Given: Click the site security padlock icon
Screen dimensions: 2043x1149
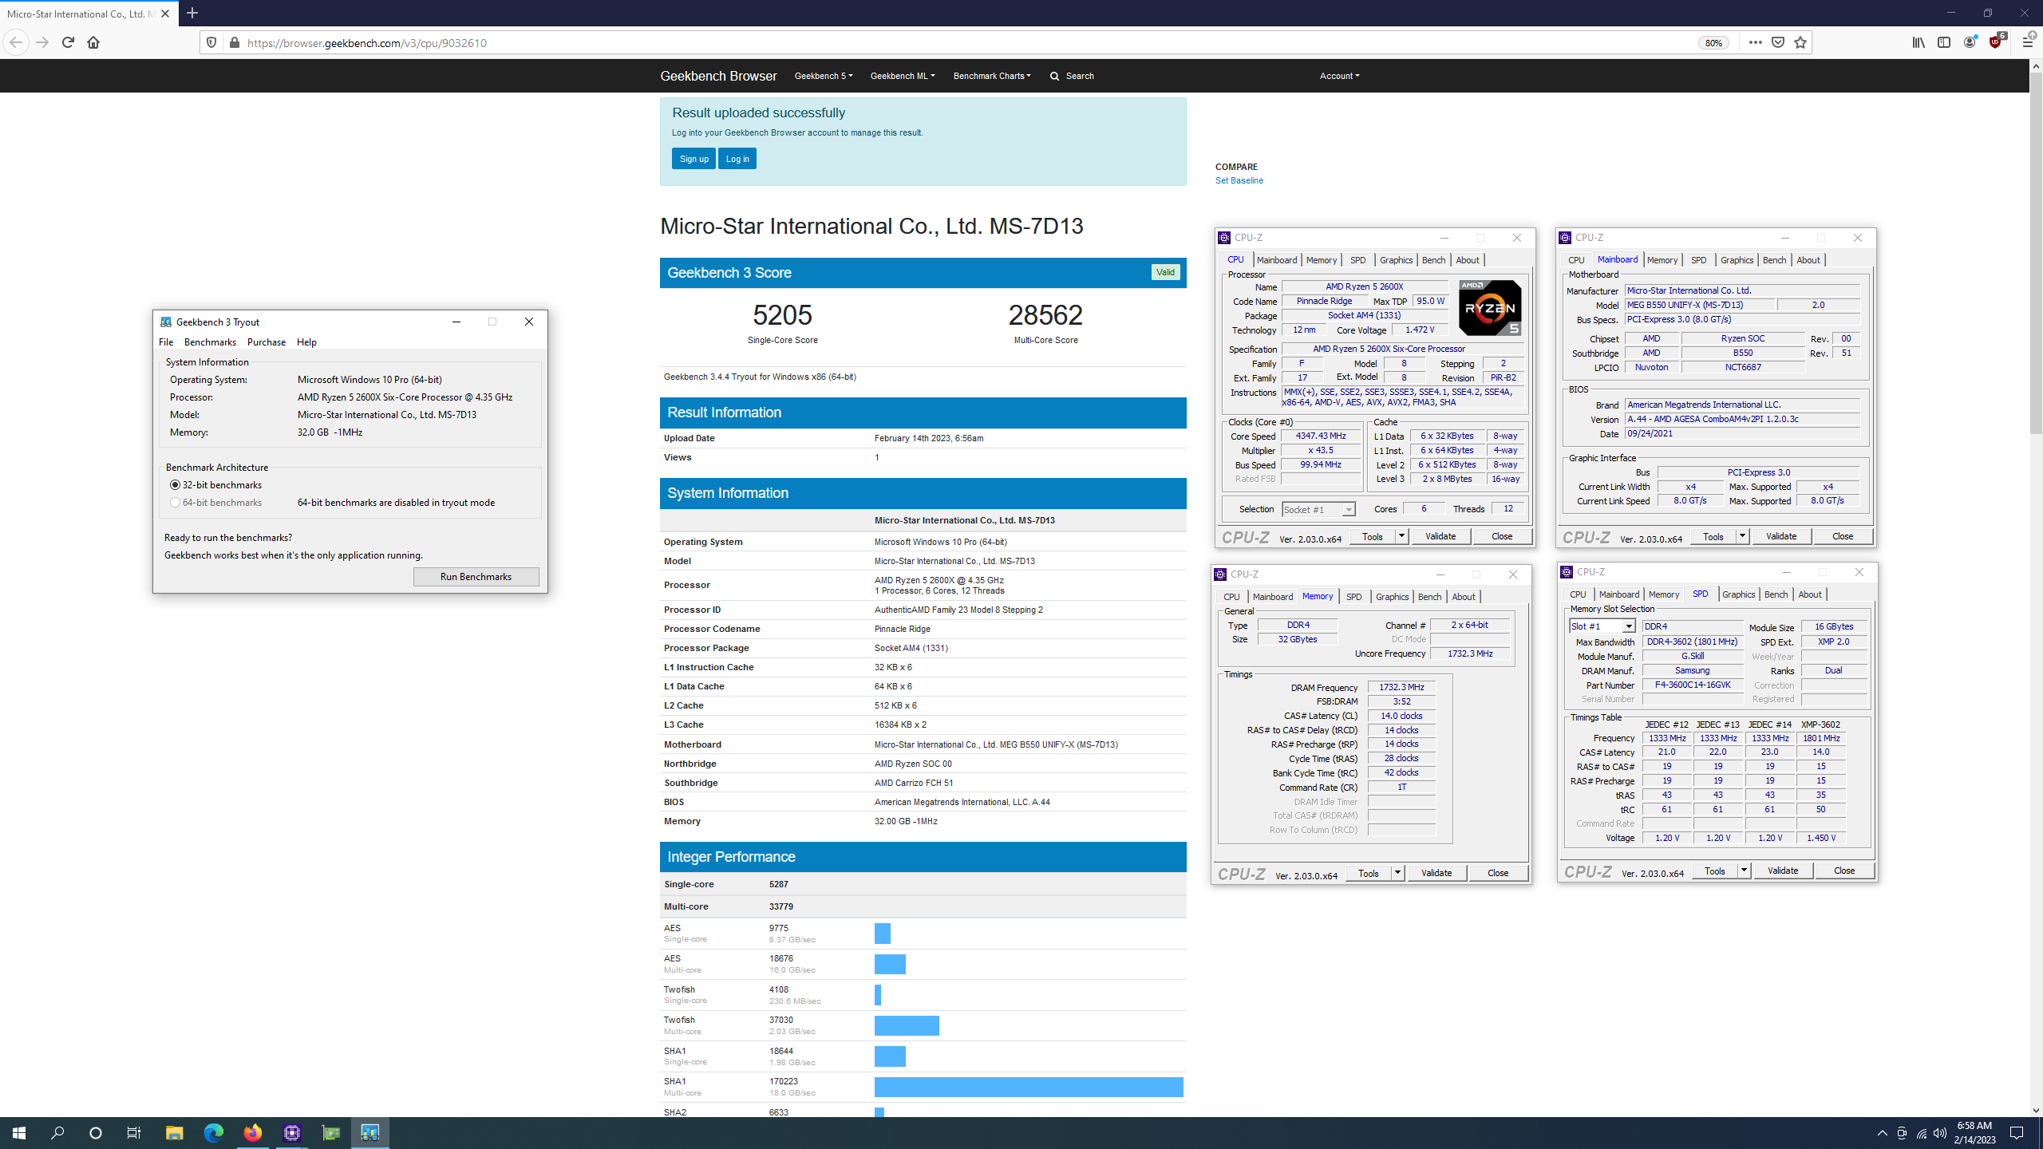Looking at the screenshot, I should 234,42.
